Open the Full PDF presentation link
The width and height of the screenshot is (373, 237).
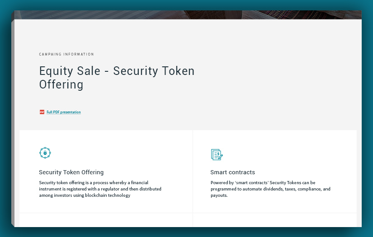pos(64,112)
